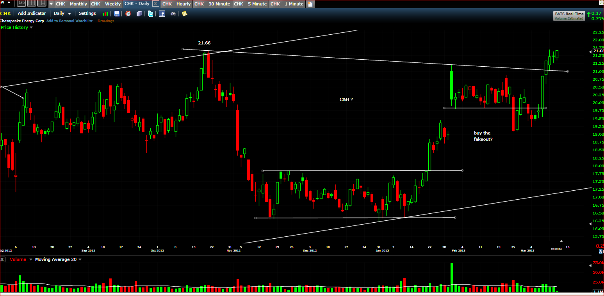
Task: Open the Daily timeframe dropdown
Action: pos(62,13)
